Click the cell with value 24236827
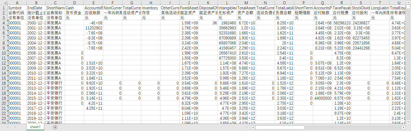Screen dimensions: 411x131 point(361,23)
